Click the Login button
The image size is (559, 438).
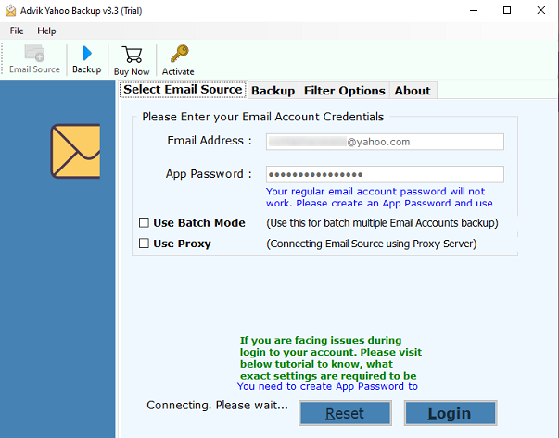[x=451, y=413]
